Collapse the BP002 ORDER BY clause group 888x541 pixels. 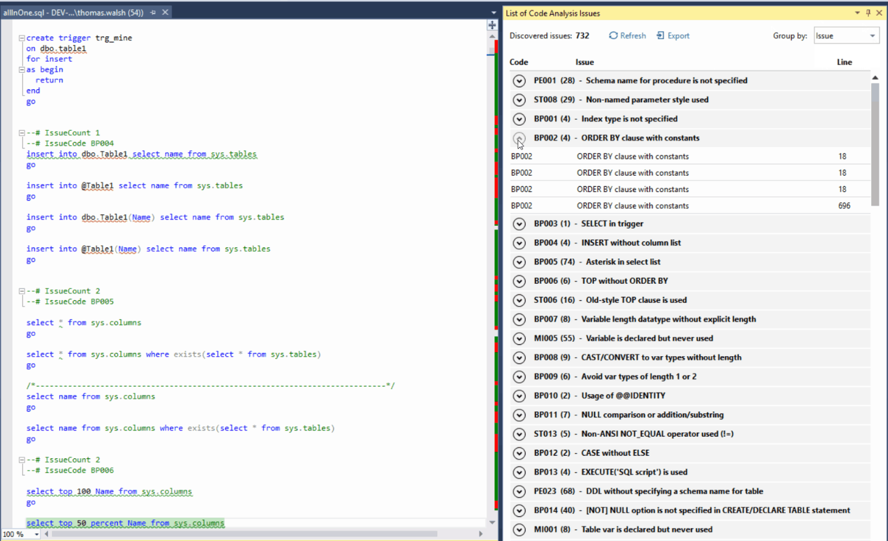[x=519, y=138]
